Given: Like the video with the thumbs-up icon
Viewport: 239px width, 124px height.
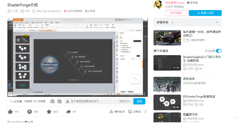Looking at the screenshot, I should pyautogui.click(x=10, y=112).
